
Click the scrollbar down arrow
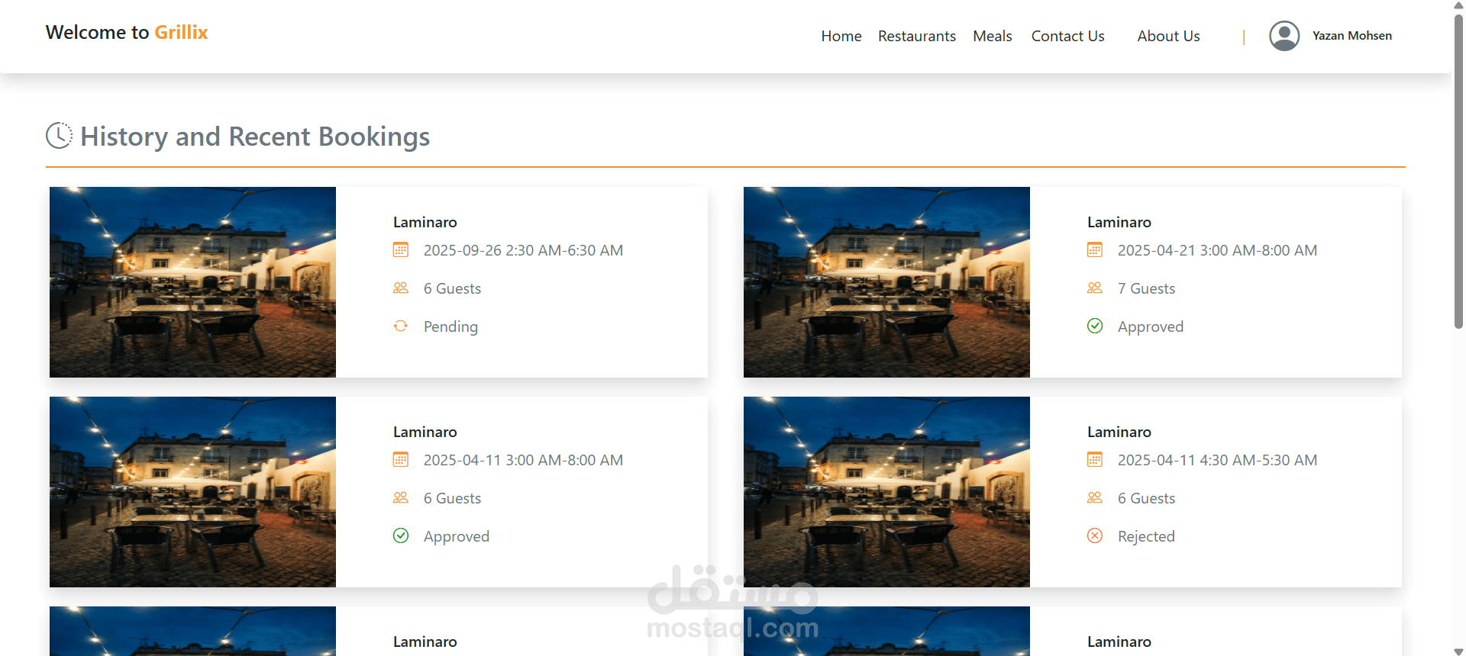(1458, 651)
